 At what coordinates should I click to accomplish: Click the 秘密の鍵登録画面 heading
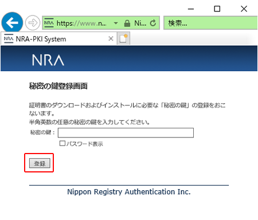[58, 86]
